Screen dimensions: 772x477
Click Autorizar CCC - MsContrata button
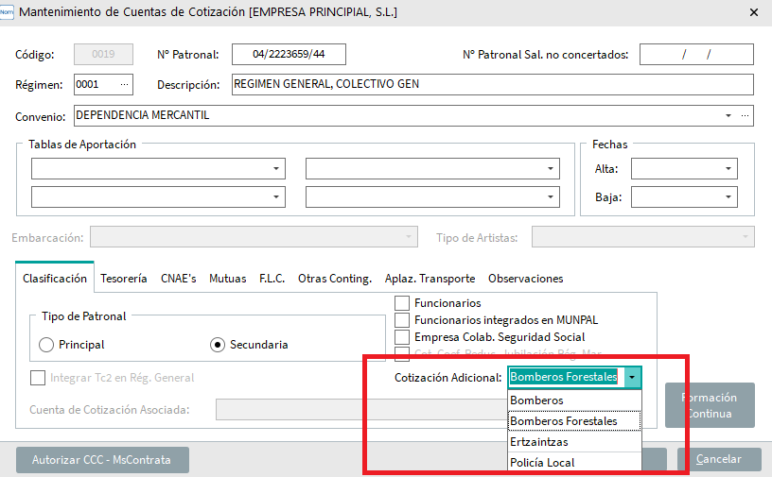(x=102, y=460)
